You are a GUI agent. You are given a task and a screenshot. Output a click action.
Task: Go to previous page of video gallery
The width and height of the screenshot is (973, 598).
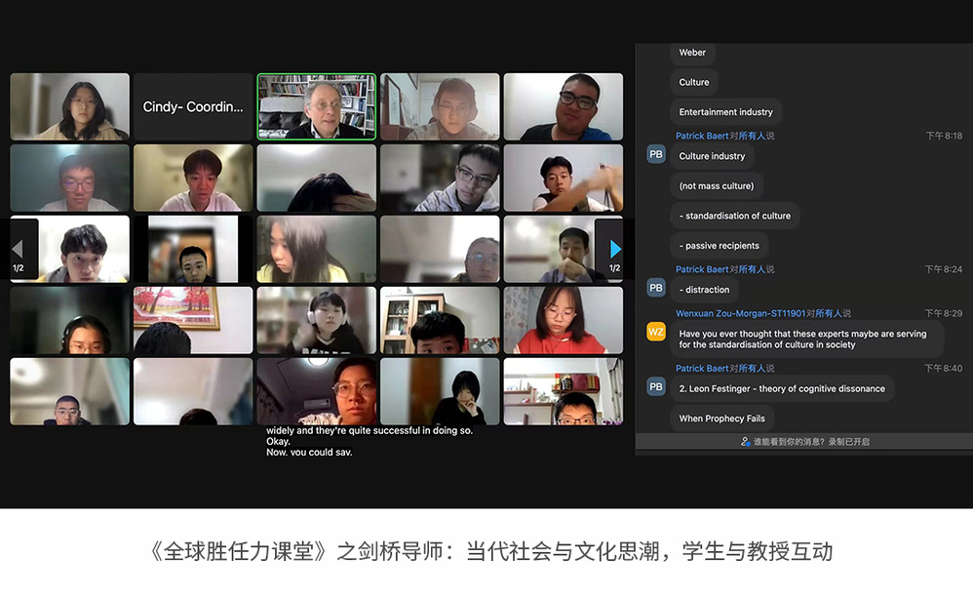(19, 249)
